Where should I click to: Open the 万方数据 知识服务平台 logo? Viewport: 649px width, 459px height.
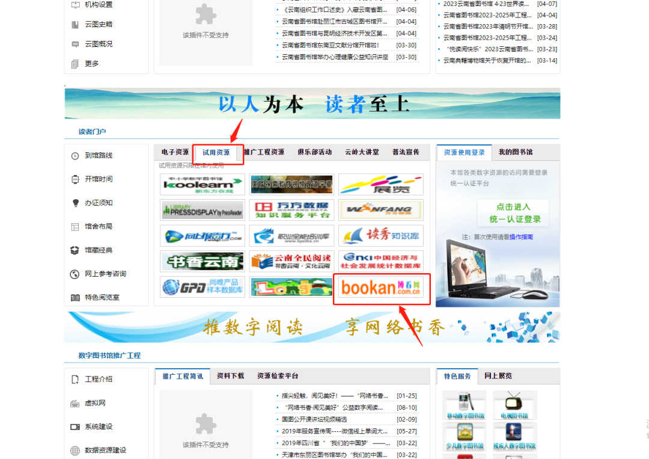291,210
